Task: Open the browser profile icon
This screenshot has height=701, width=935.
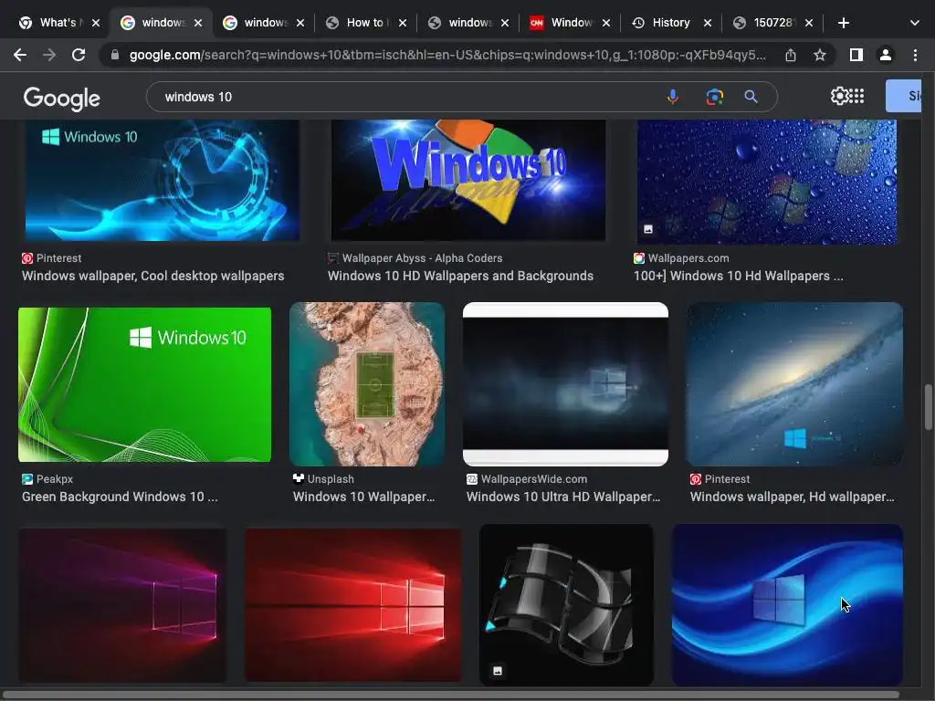Action: click(x=886, y=55)
